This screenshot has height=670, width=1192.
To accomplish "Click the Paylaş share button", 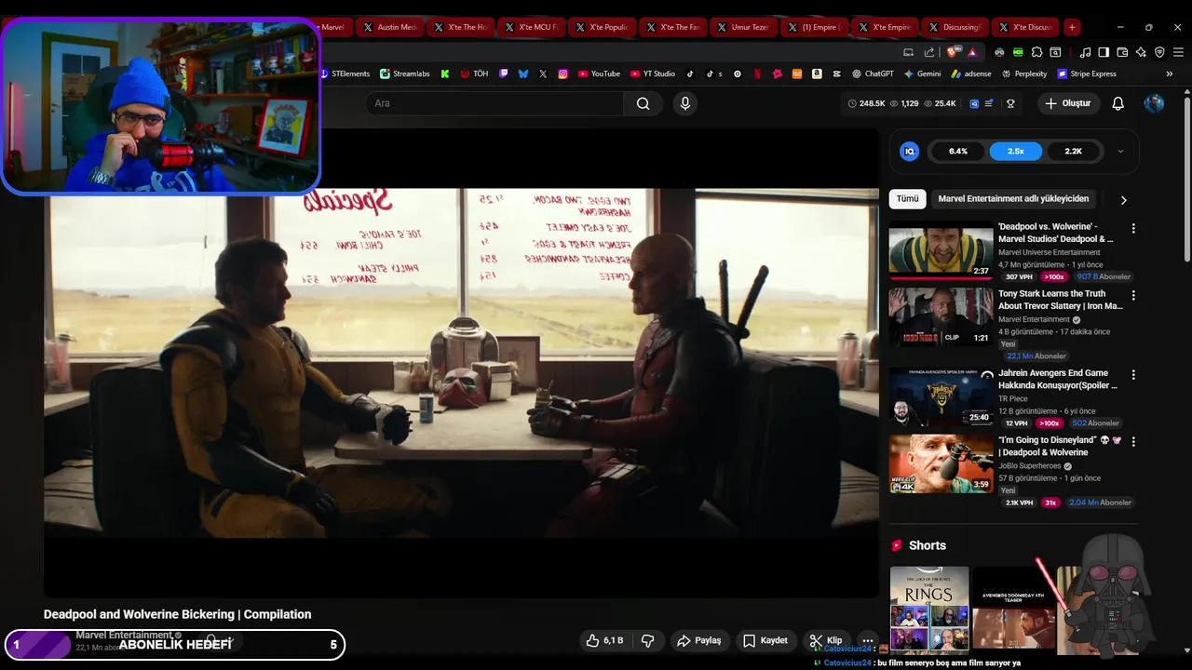I will click(699, 640).
